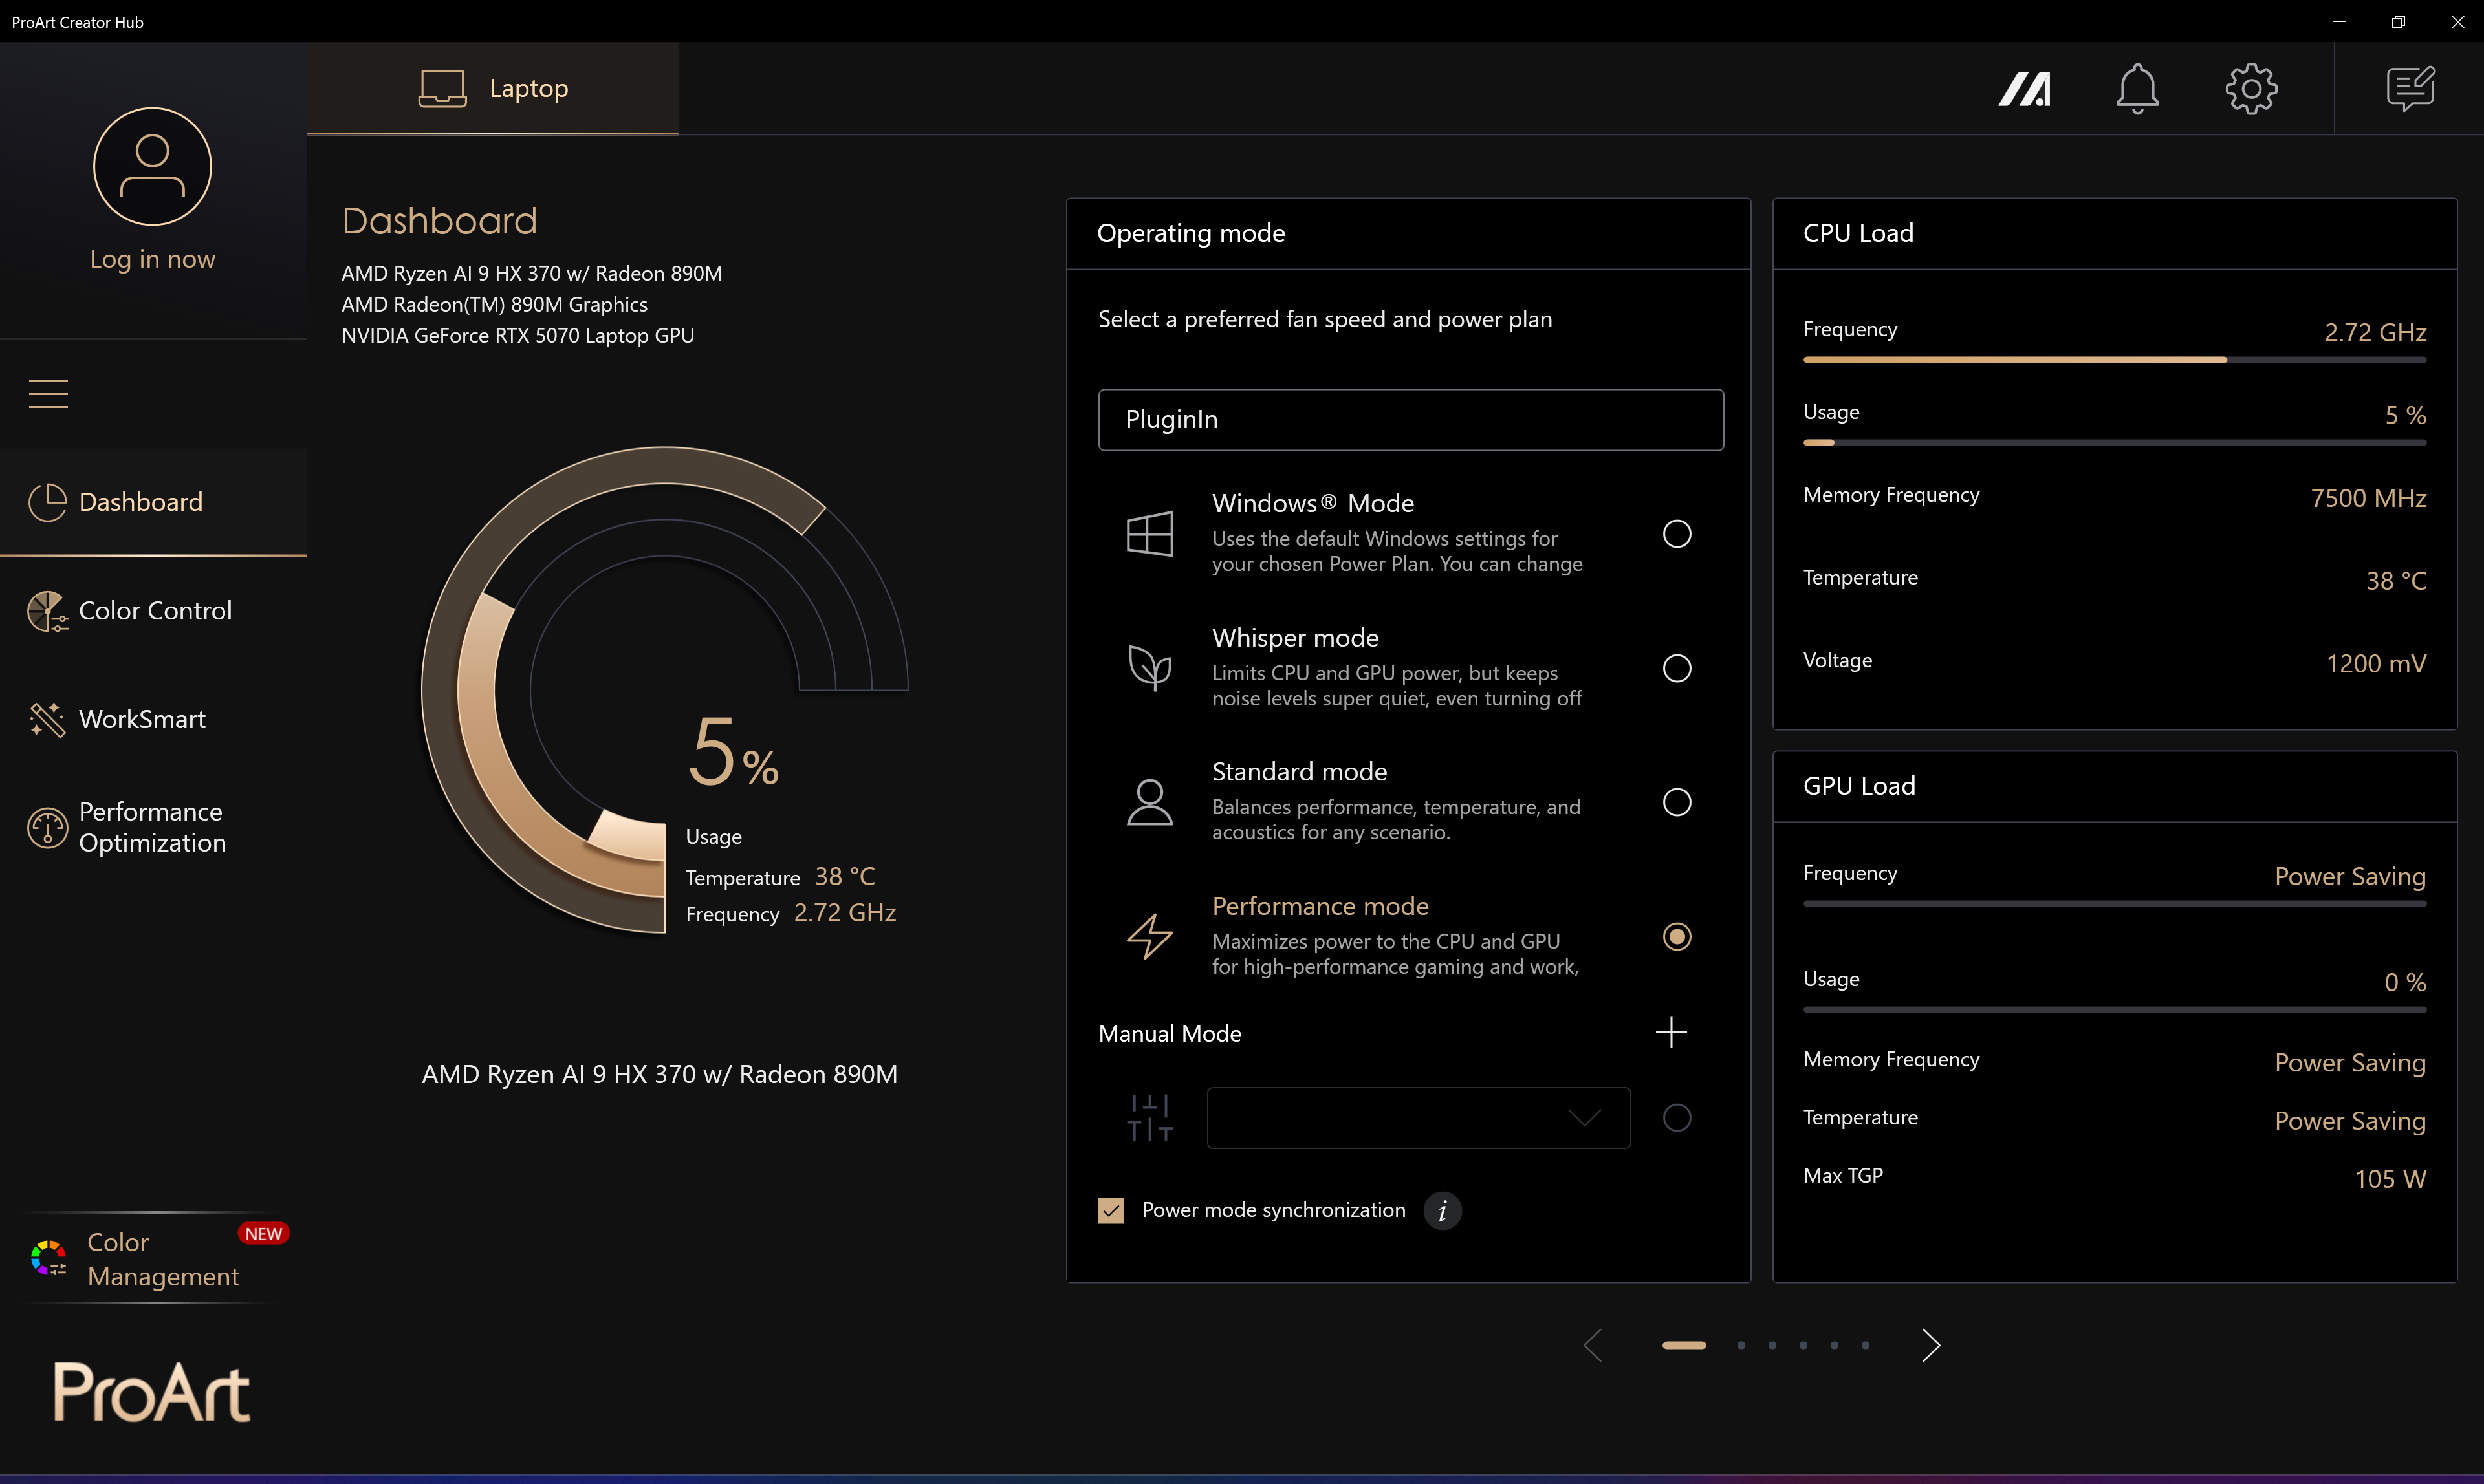
Task: Add a Manual Mode profile with plus icon
Action: pos(1671,1033)
